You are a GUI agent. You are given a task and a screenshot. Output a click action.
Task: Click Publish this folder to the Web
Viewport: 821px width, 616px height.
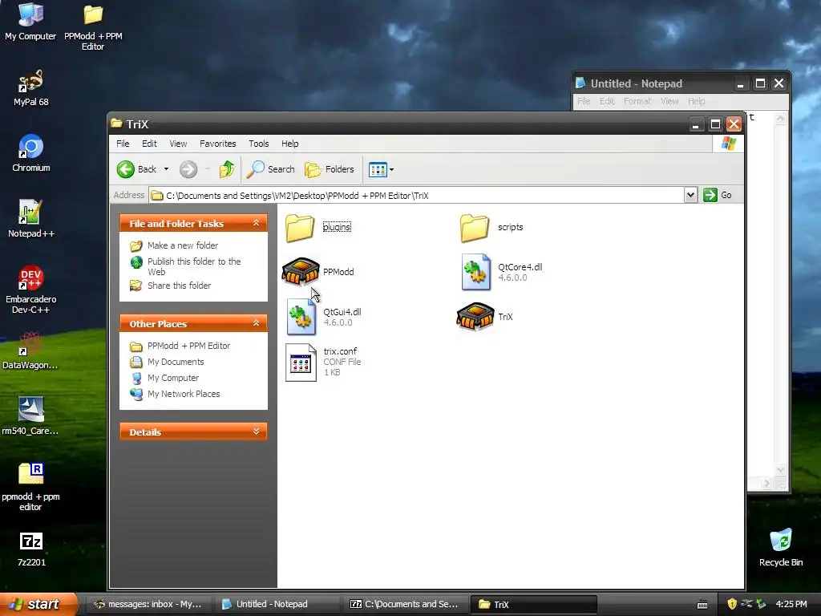194,266
